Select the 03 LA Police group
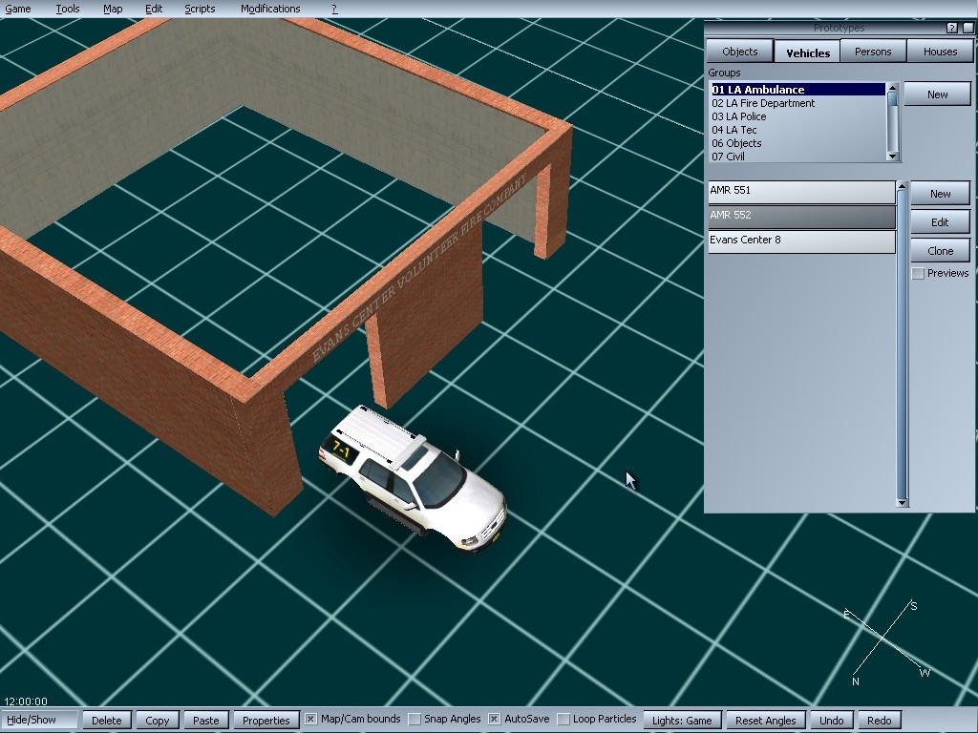This screenshot has height=733, width=978. click(x=797, y=116)
